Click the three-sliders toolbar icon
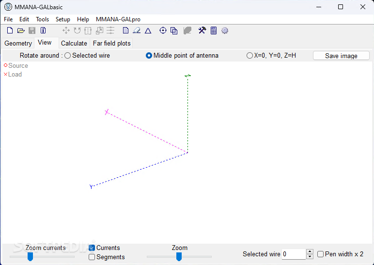The height and width of the screenshot is (265, 374). tap(110, 31)
